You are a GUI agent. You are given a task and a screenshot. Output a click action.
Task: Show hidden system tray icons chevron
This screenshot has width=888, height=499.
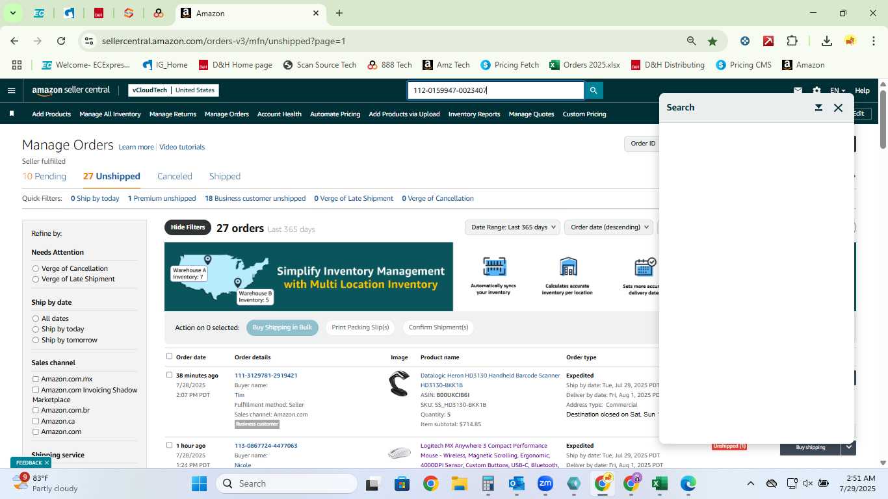(750, 483)
